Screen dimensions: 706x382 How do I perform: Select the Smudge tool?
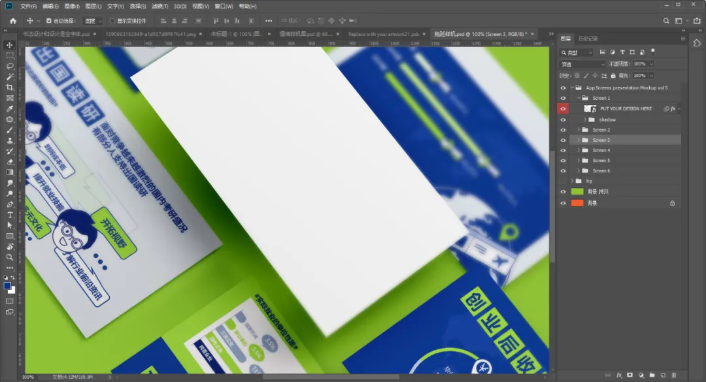coord(9,183)
